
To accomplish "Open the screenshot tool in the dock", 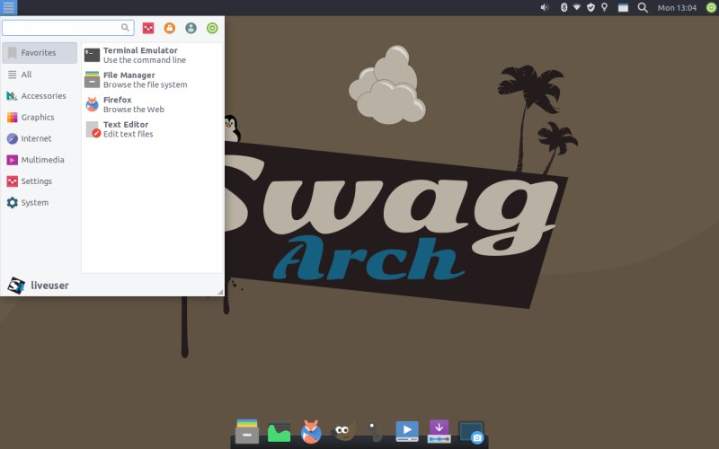I will (x=472, y=432).
